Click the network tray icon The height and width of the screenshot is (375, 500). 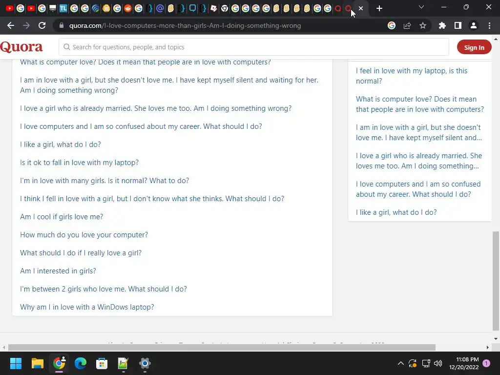click(426, 363)
